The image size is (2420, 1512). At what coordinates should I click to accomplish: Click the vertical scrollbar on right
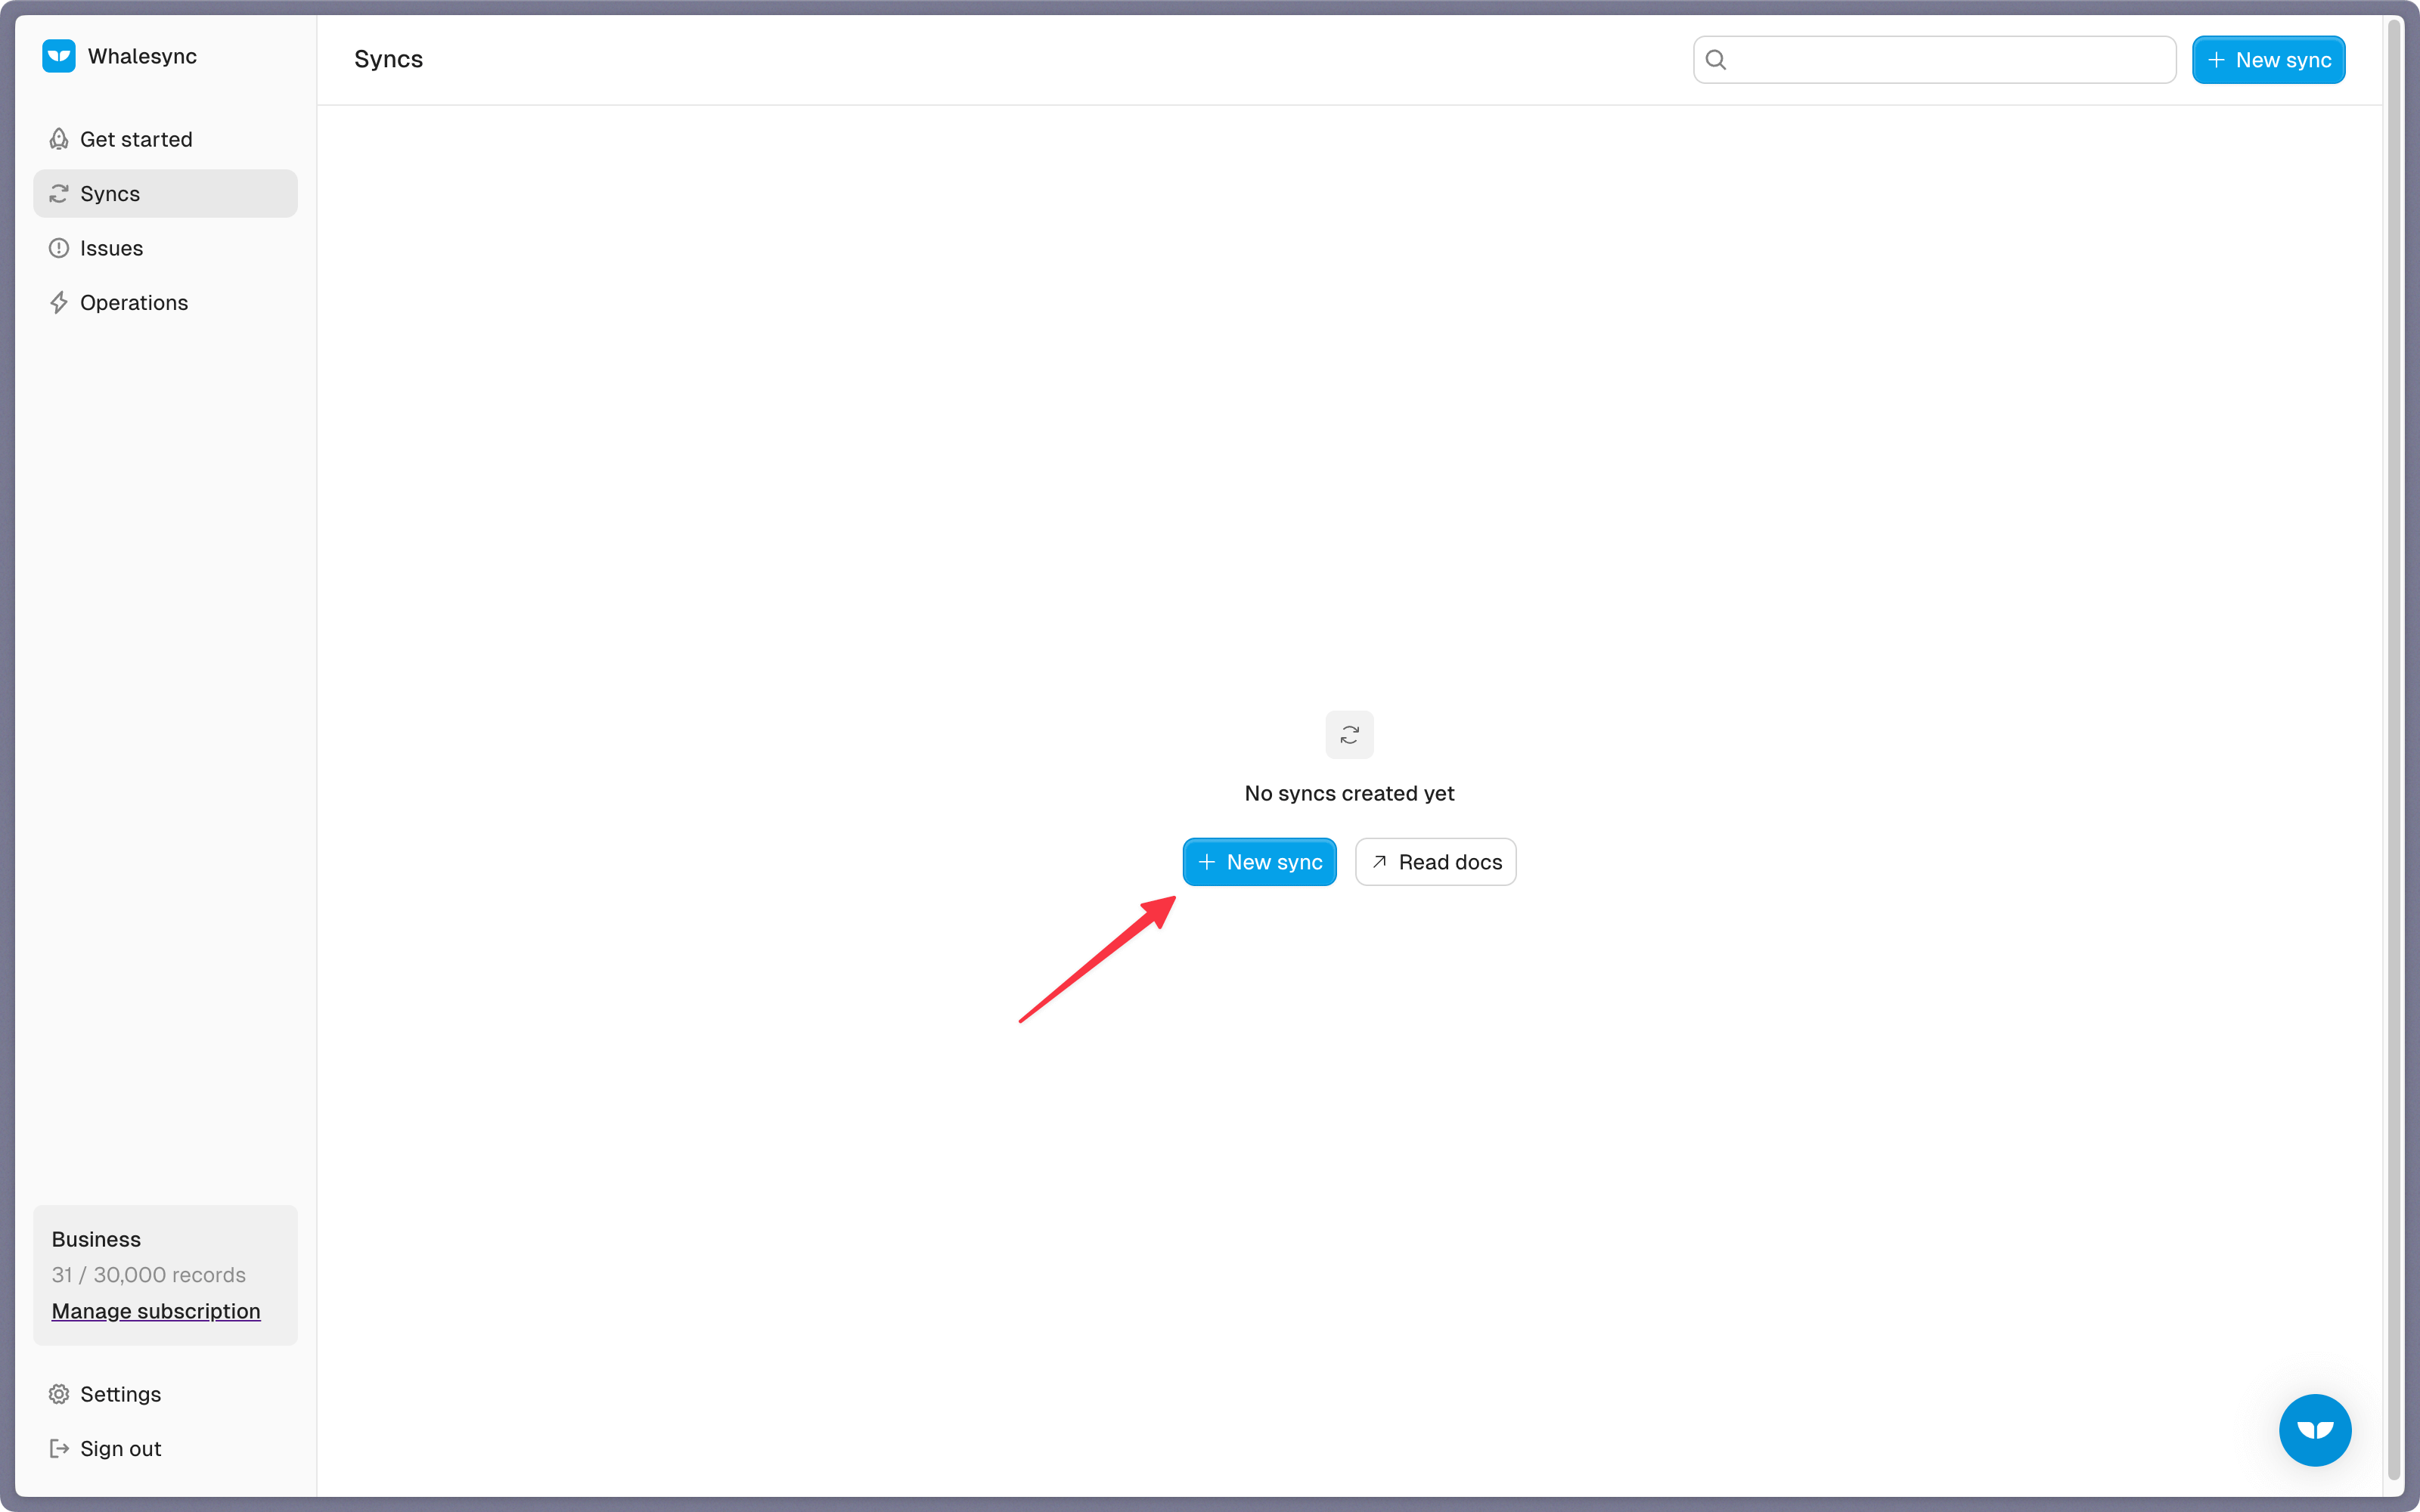tap(2395, 750)
